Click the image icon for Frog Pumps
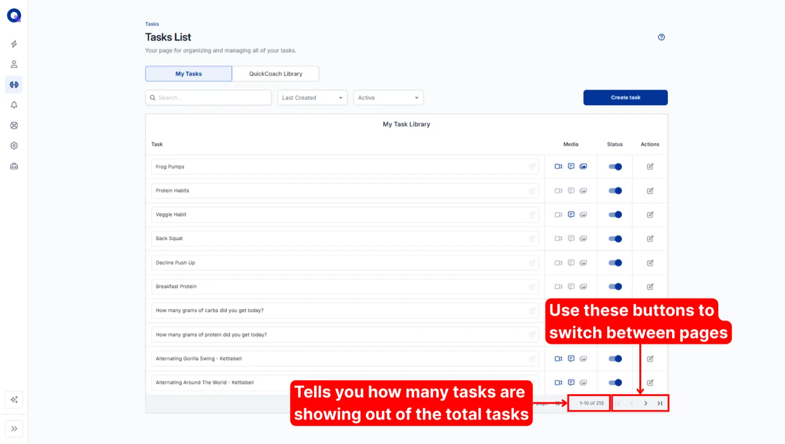Image resolution: width=785 pixels, height=444 pixels. click(583, 167)
